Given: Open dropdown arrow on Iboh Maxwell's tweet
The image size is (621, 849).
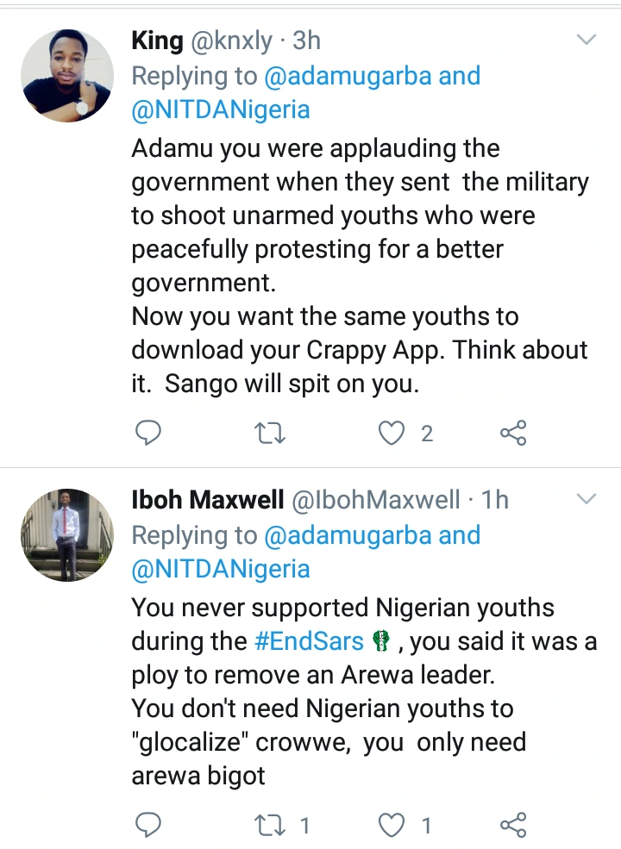Looking at the screenshot, I should click(x=586, y=499).
